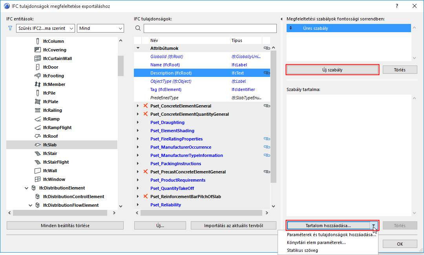
Task: Click the red X on Pset_ConcreteElementGeneral
Action: [x=146, y=106]
